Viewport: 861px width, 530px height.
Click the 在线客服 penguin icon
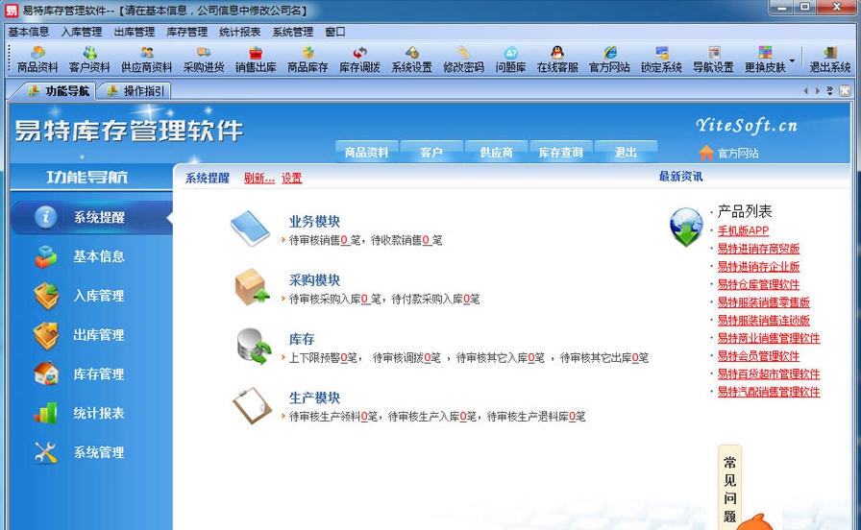557,53
